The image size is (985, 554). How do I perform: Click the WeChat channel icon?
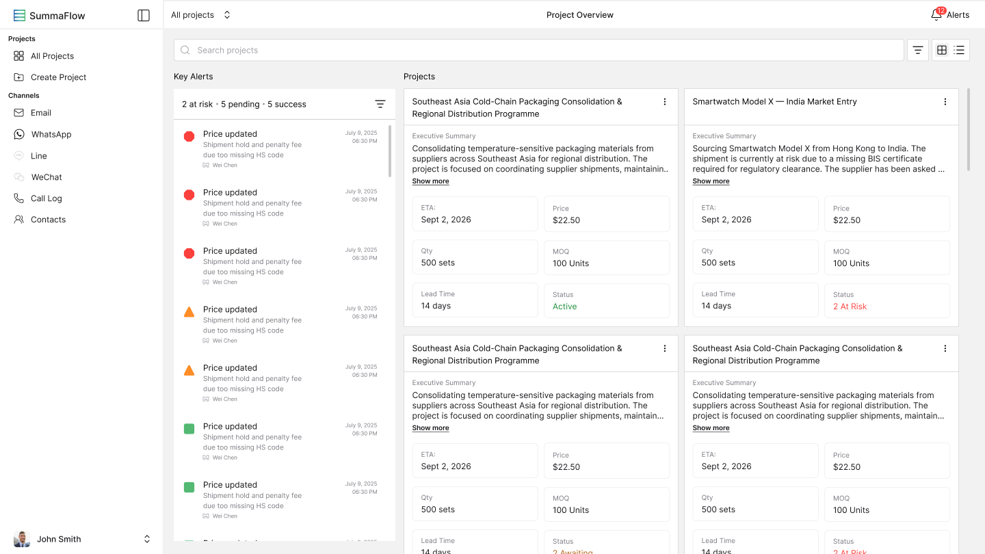coord(18,177)
